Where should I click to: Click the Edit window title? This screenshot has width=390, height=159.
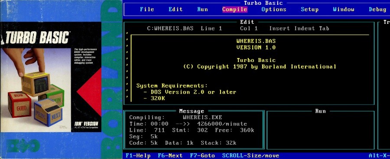point(247,22)
